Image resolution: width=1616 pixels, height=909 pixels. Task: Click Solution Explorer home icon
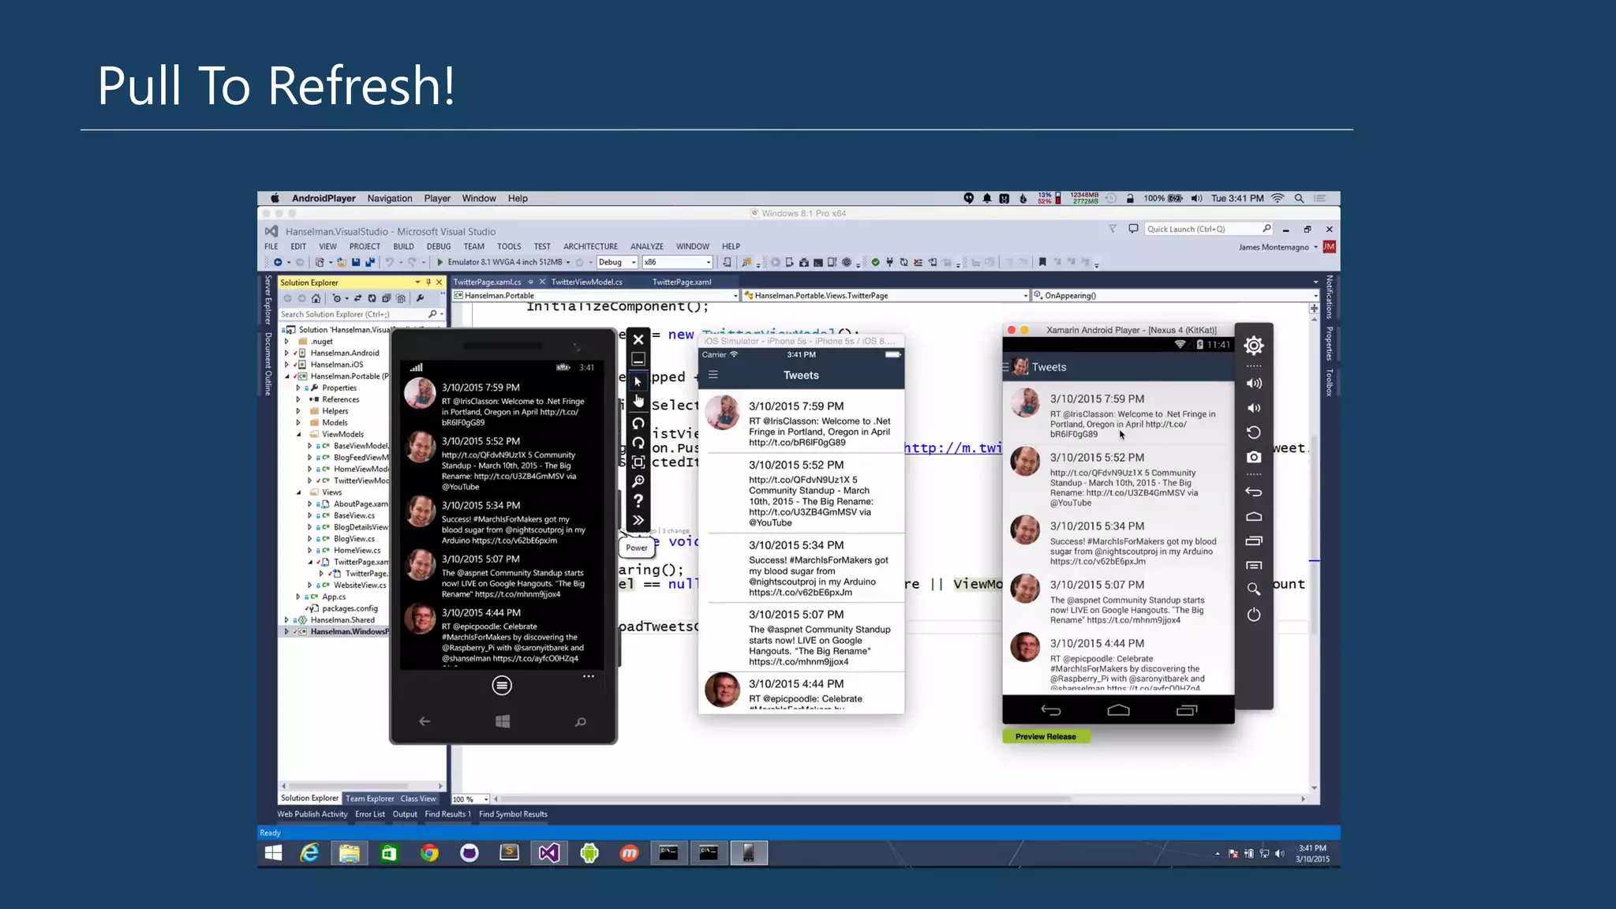point(316,298)
